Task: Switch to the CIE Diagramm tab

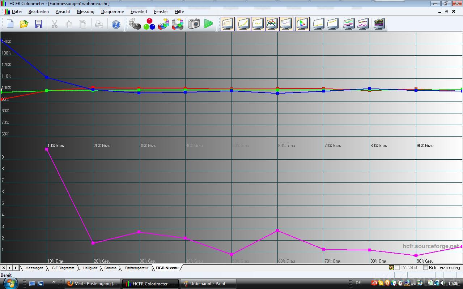Action: point(63,268)
